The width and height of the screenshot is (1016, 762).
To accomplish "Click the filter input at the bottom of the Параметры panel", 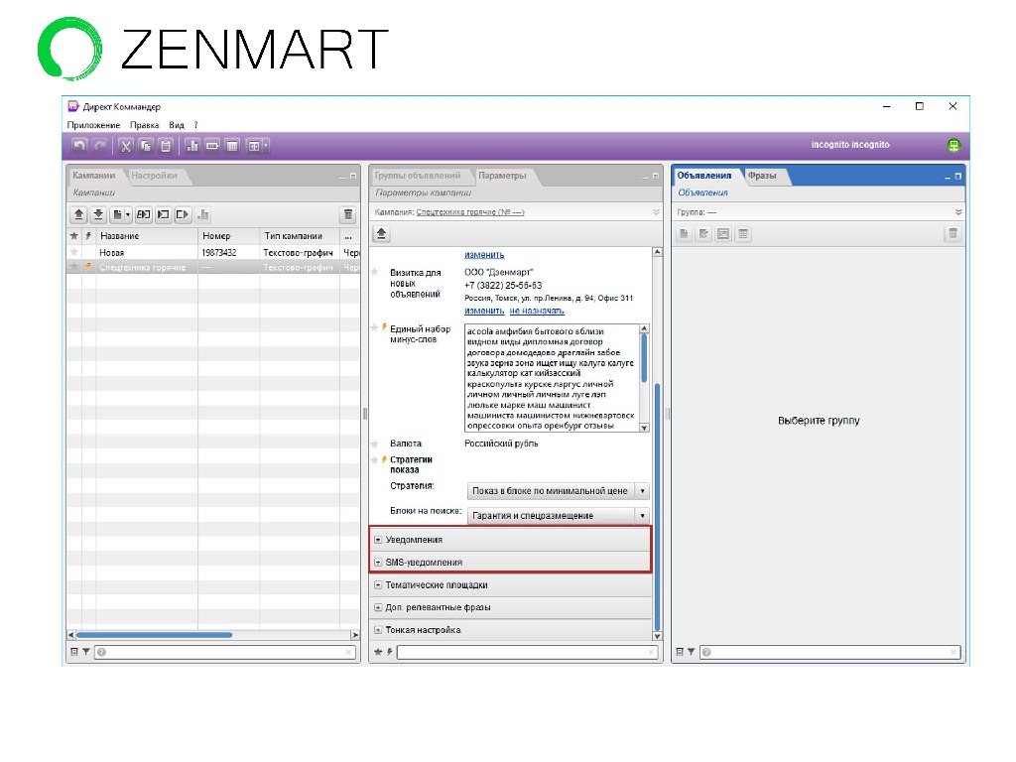I will pyautogui.click(x=527, y=652).
